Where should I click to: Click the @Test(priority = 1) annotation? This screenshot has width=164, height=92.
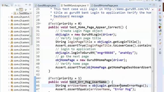65,78
